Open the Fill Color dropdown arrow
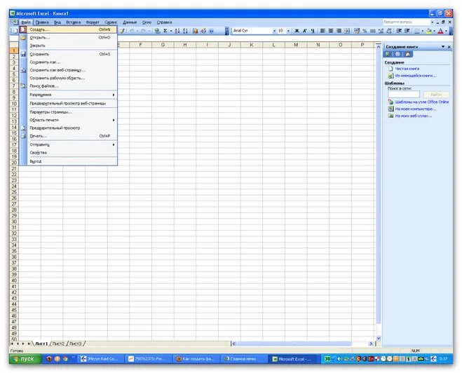The width and height of the screenshot is (462, 373). [434, 31]
